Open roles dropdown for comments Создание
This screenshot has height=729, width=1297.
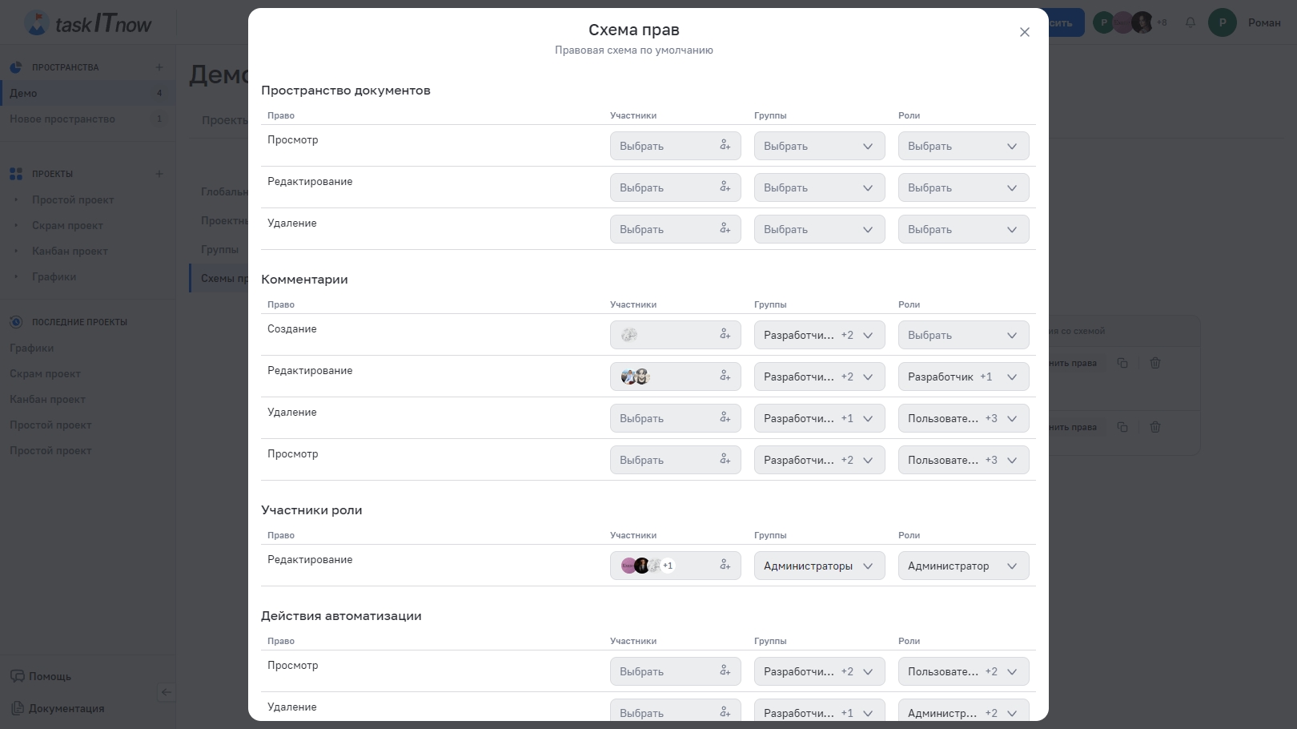963,335
